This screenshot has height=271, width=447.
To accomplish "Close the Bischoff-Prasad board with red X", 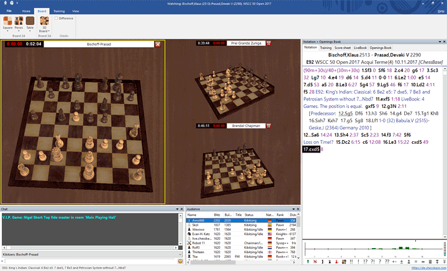I will pos(158,44).
